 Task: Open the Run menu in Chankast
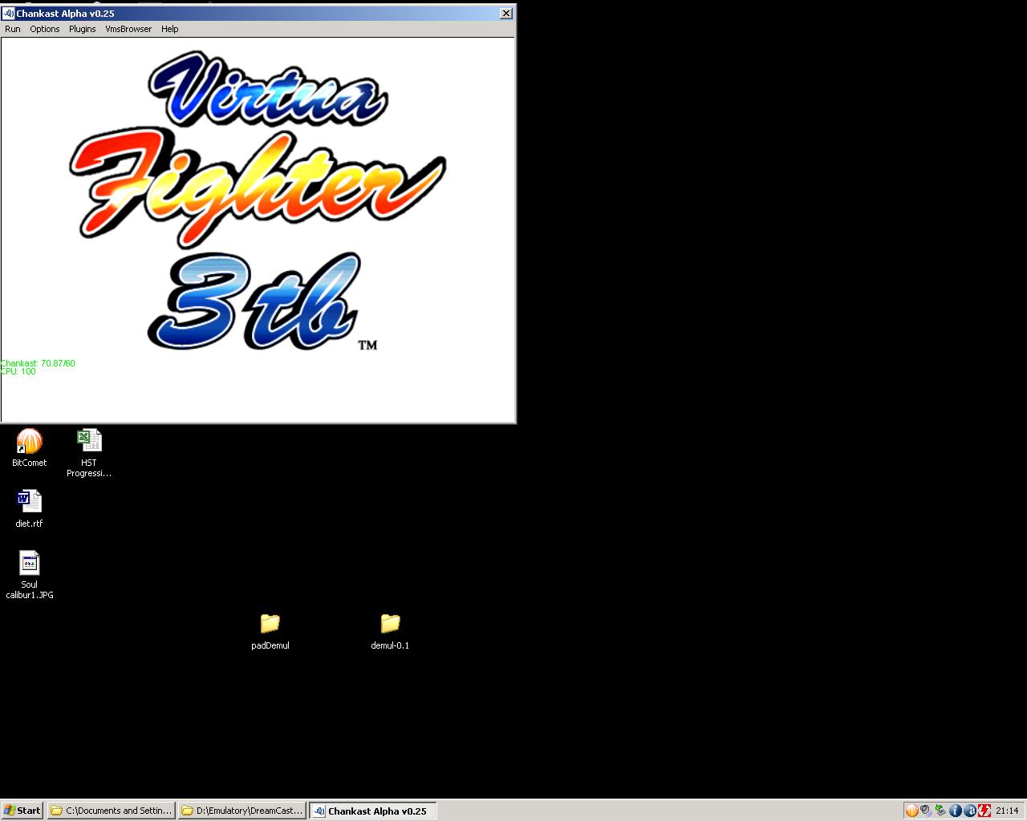(13, 29)
